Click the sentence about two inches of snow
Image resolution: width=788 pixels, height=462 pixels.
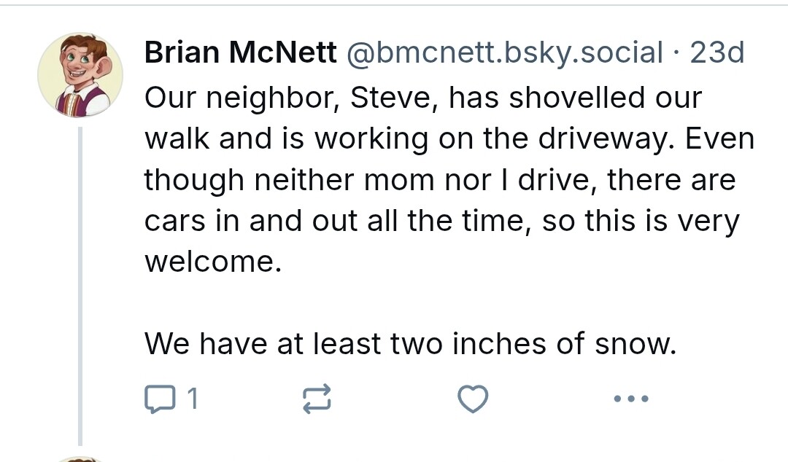coord(410,344)
